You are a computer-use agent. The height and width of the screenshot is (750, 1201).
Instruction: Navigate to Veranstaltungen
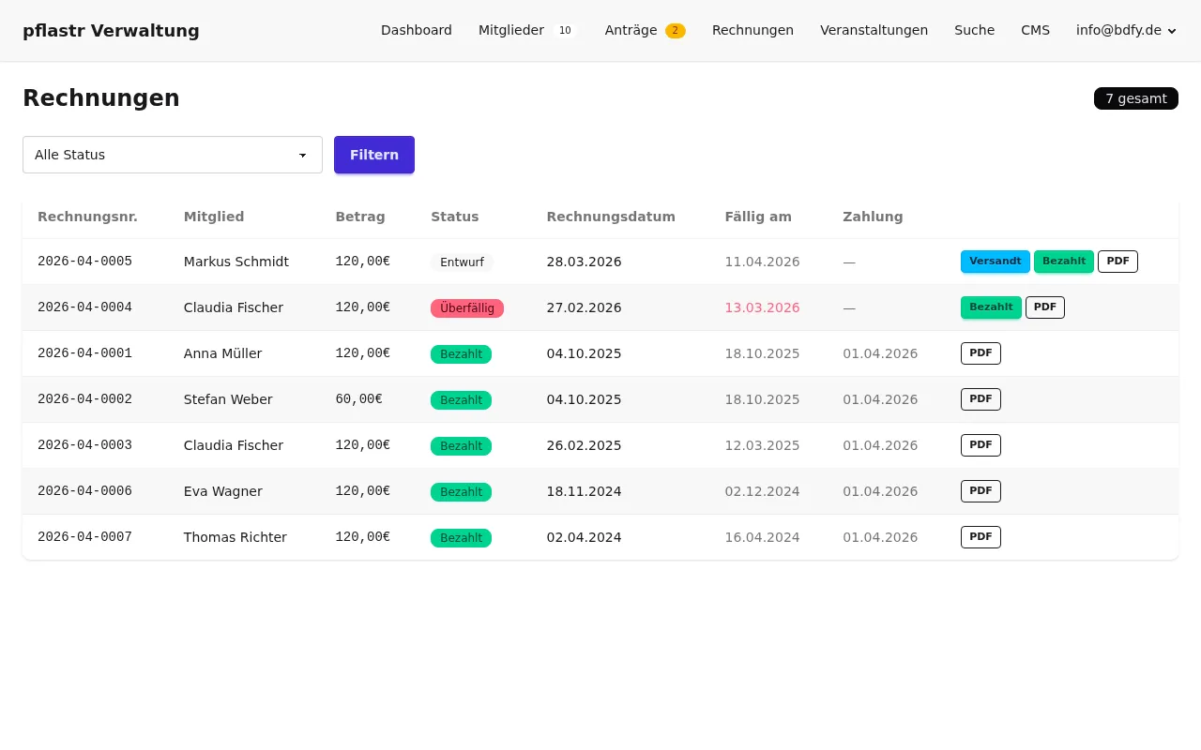point(874,30)
